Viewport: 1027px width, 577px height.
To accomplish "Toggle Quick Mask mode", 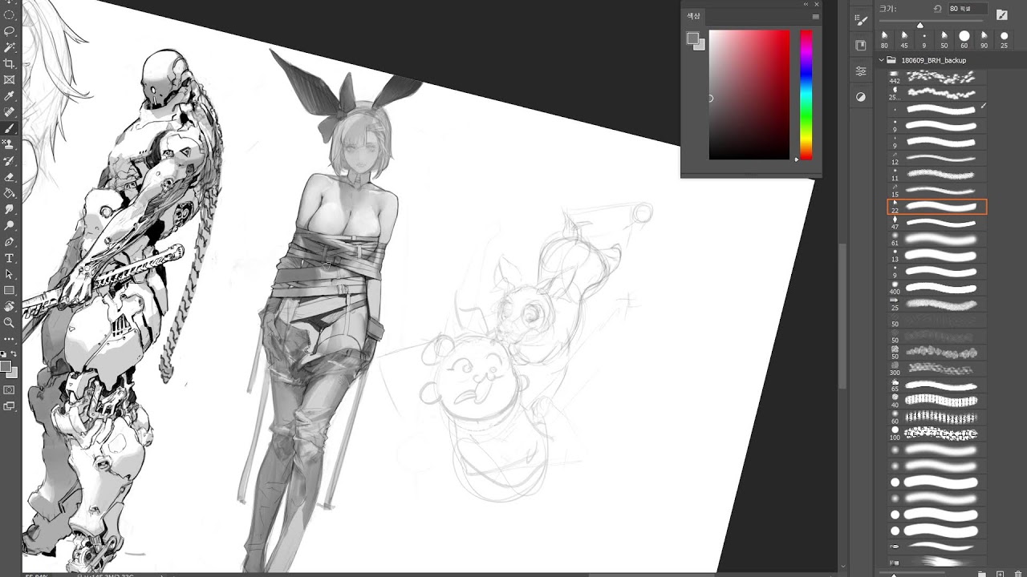I will (x=10, y=389).
